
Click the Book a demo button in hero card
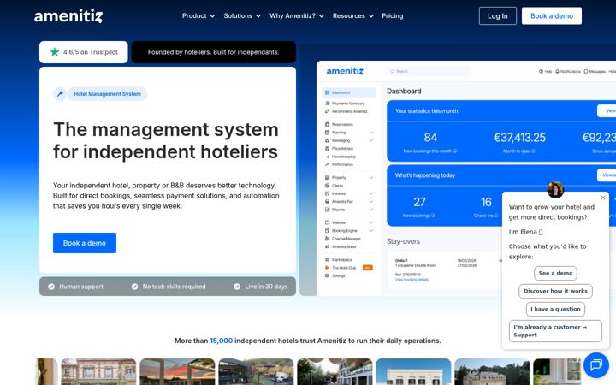pyautogui.click(x=85, y=243)
